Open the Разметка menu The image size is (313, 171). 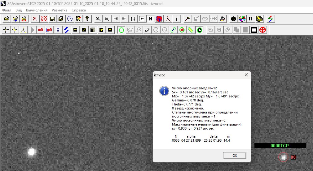pos(60,10)
